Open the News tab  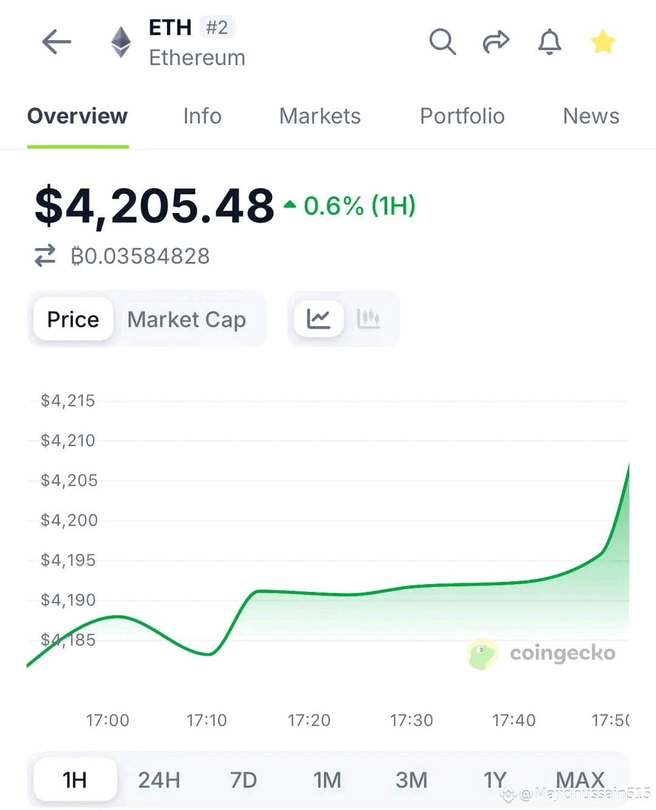[591, 115]
